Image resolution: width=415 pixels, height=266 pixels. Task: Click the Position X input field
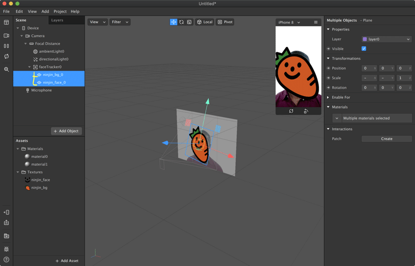click(369, 68)
